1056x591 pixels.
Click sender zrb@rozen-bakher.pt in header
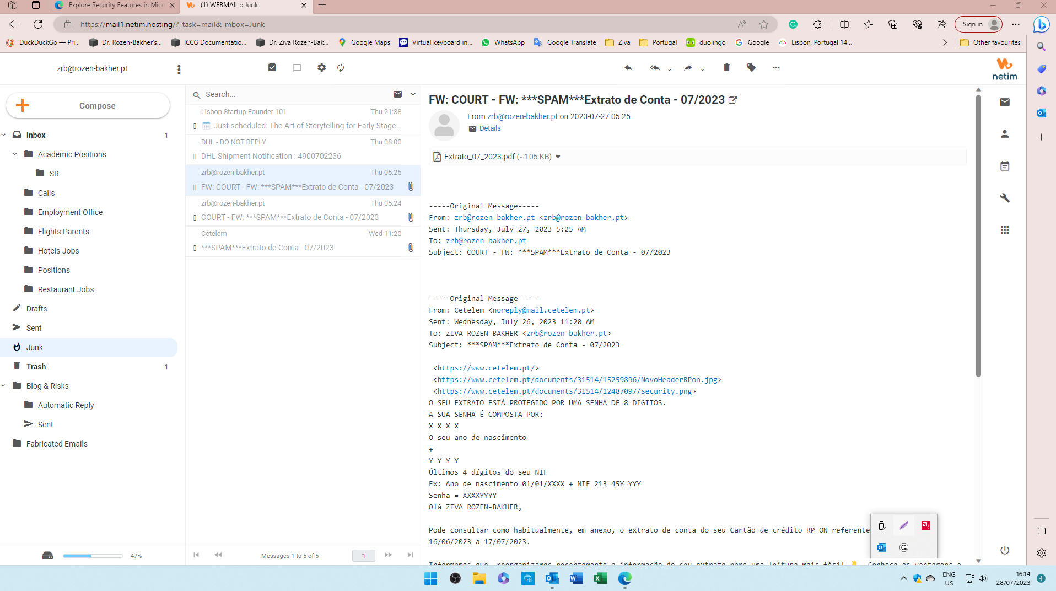point(522,116)
